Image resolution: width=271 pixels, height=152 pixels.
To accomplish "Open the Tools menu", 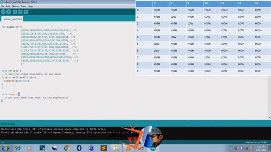I will point(23,6).
